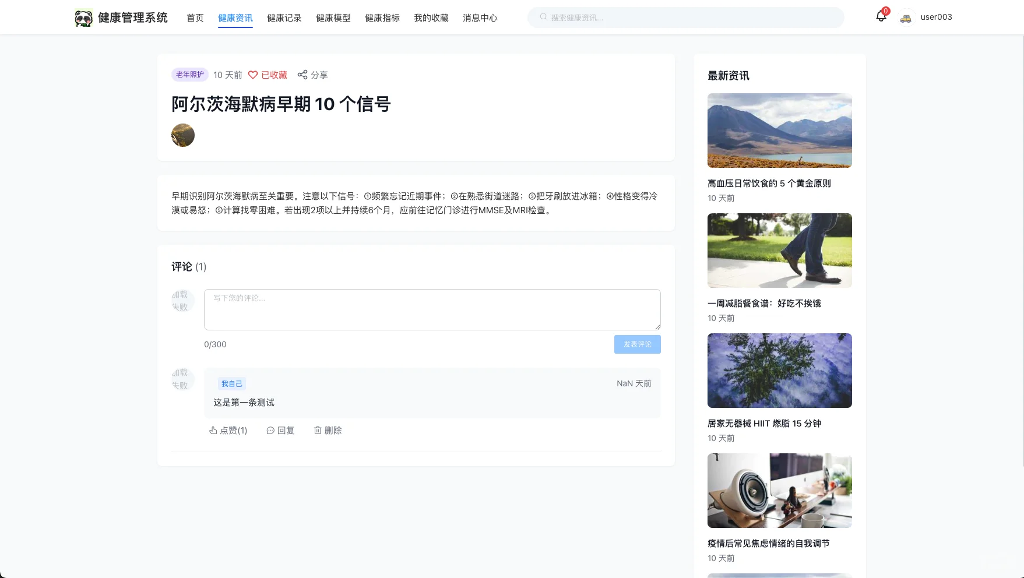Viewport: 1024px width, 578px height.
Task: Click the panda logo of 健康管理系统
Action: (x=84, y=17)
